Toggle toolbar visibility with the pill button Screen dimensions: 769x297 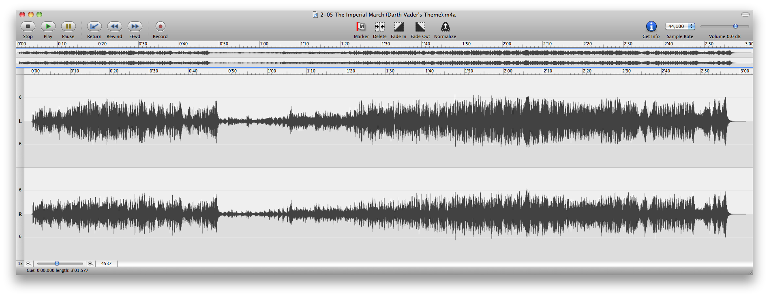click(745, 15)
